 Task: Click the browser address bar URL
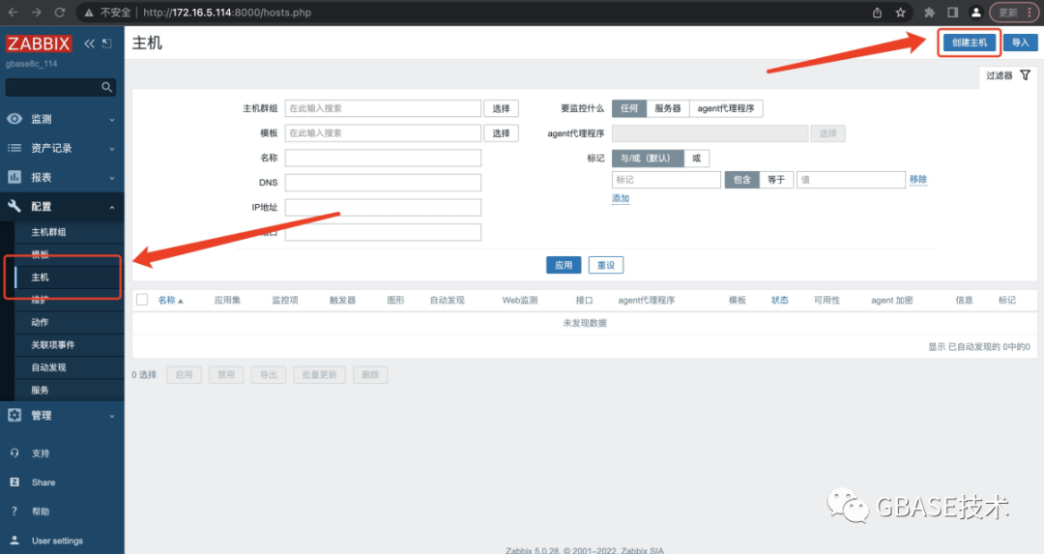click(227, 13)
